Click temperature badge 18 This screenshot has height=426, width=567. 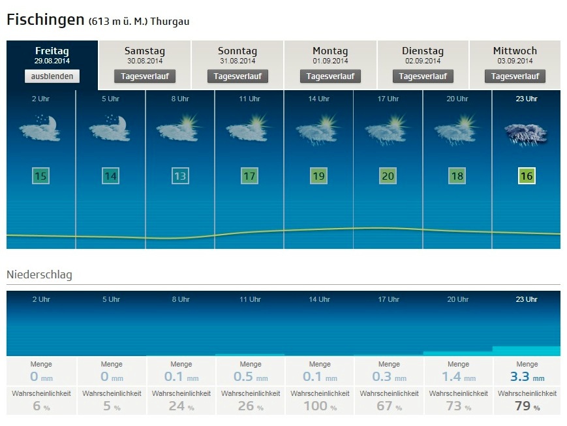(457, 176)
